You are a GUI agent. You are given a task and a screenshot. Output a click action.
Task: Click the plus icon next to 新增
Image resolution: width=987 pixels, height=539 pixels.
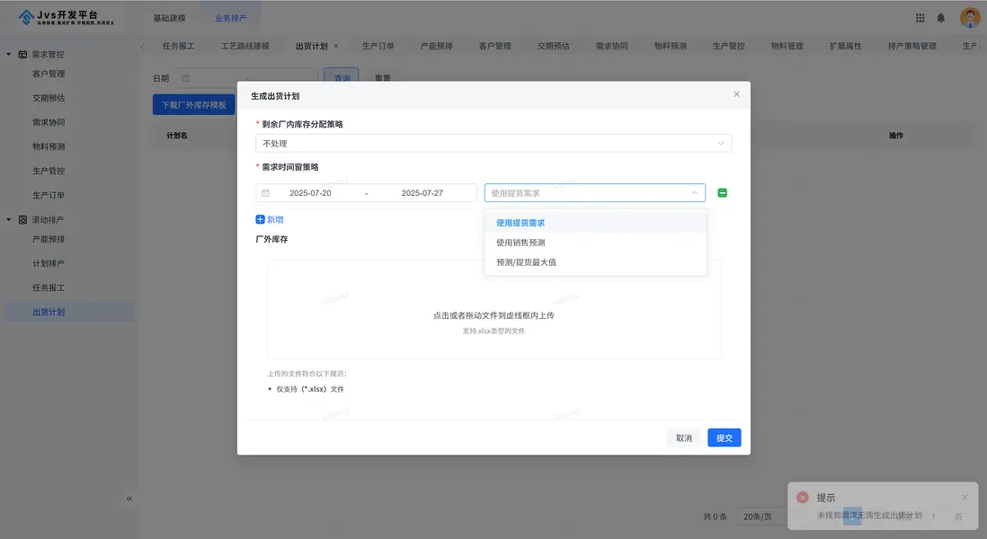point(259,218)
